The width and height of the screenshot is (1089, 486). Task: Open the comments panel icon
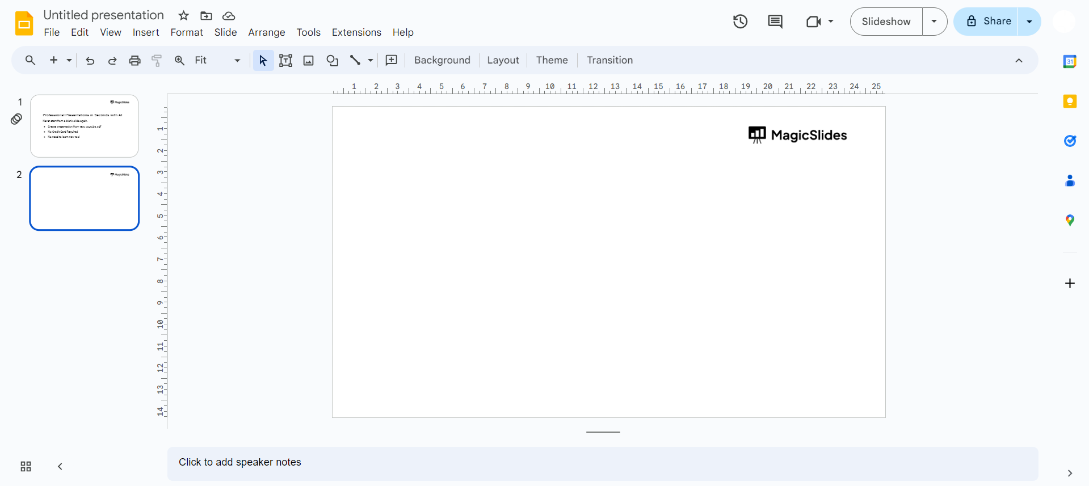775,22
